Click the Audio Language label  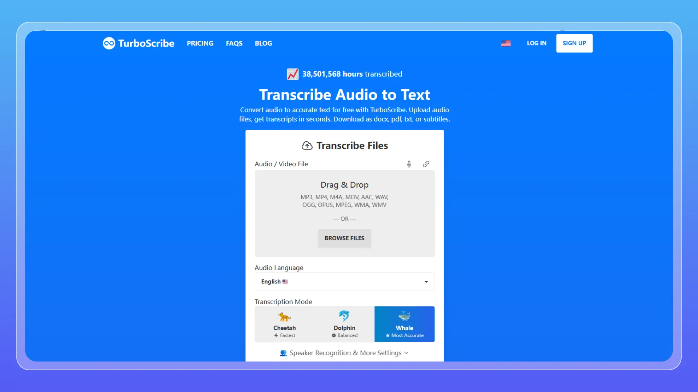[279, 268]
